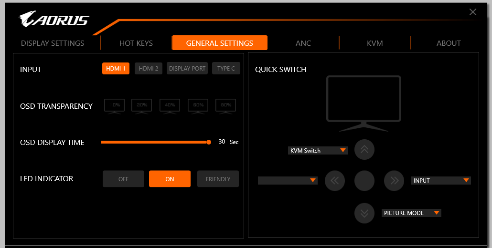Click the quick switch right double-chevron button
The height and width of the screenshot is (248, 492).
click(x=395, y=181)
